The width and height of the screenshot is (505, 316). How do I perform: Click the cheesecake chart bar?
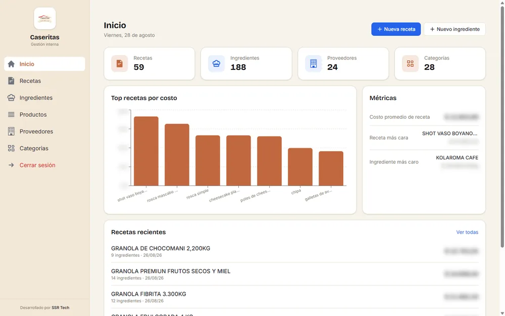[239, 161]
